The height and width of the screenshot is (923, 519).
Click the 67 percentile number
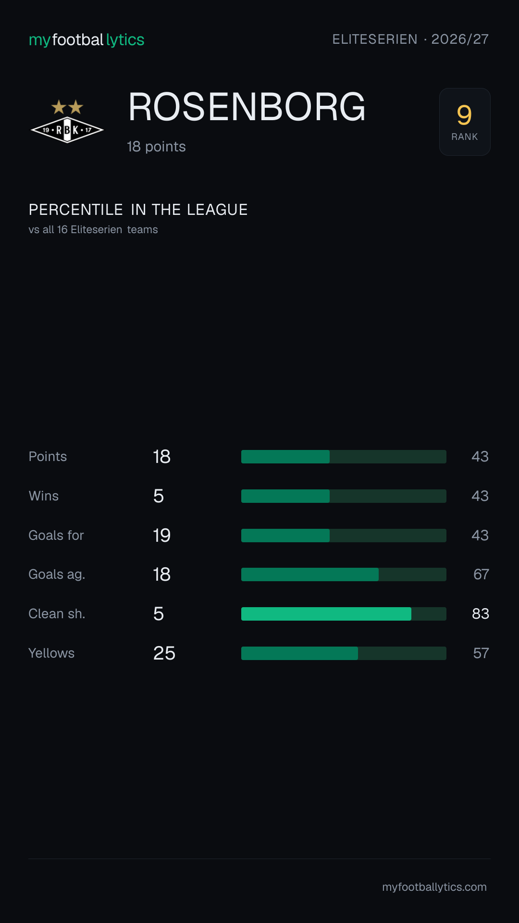click(481, 574)
